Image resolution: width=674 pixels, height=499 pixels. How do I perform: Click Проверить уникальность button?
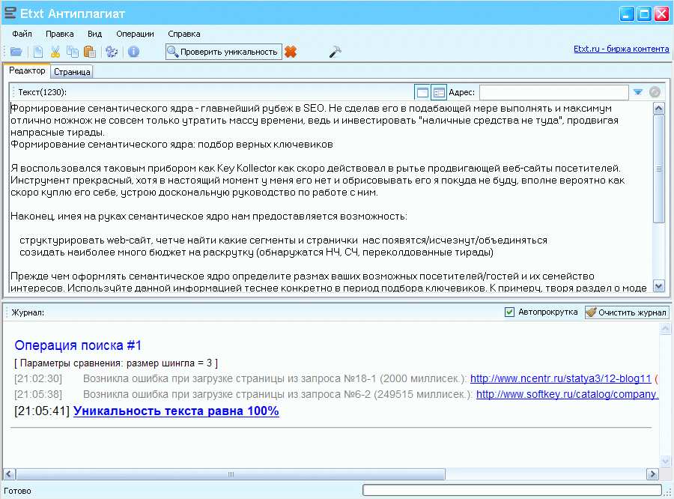point(223,52)
